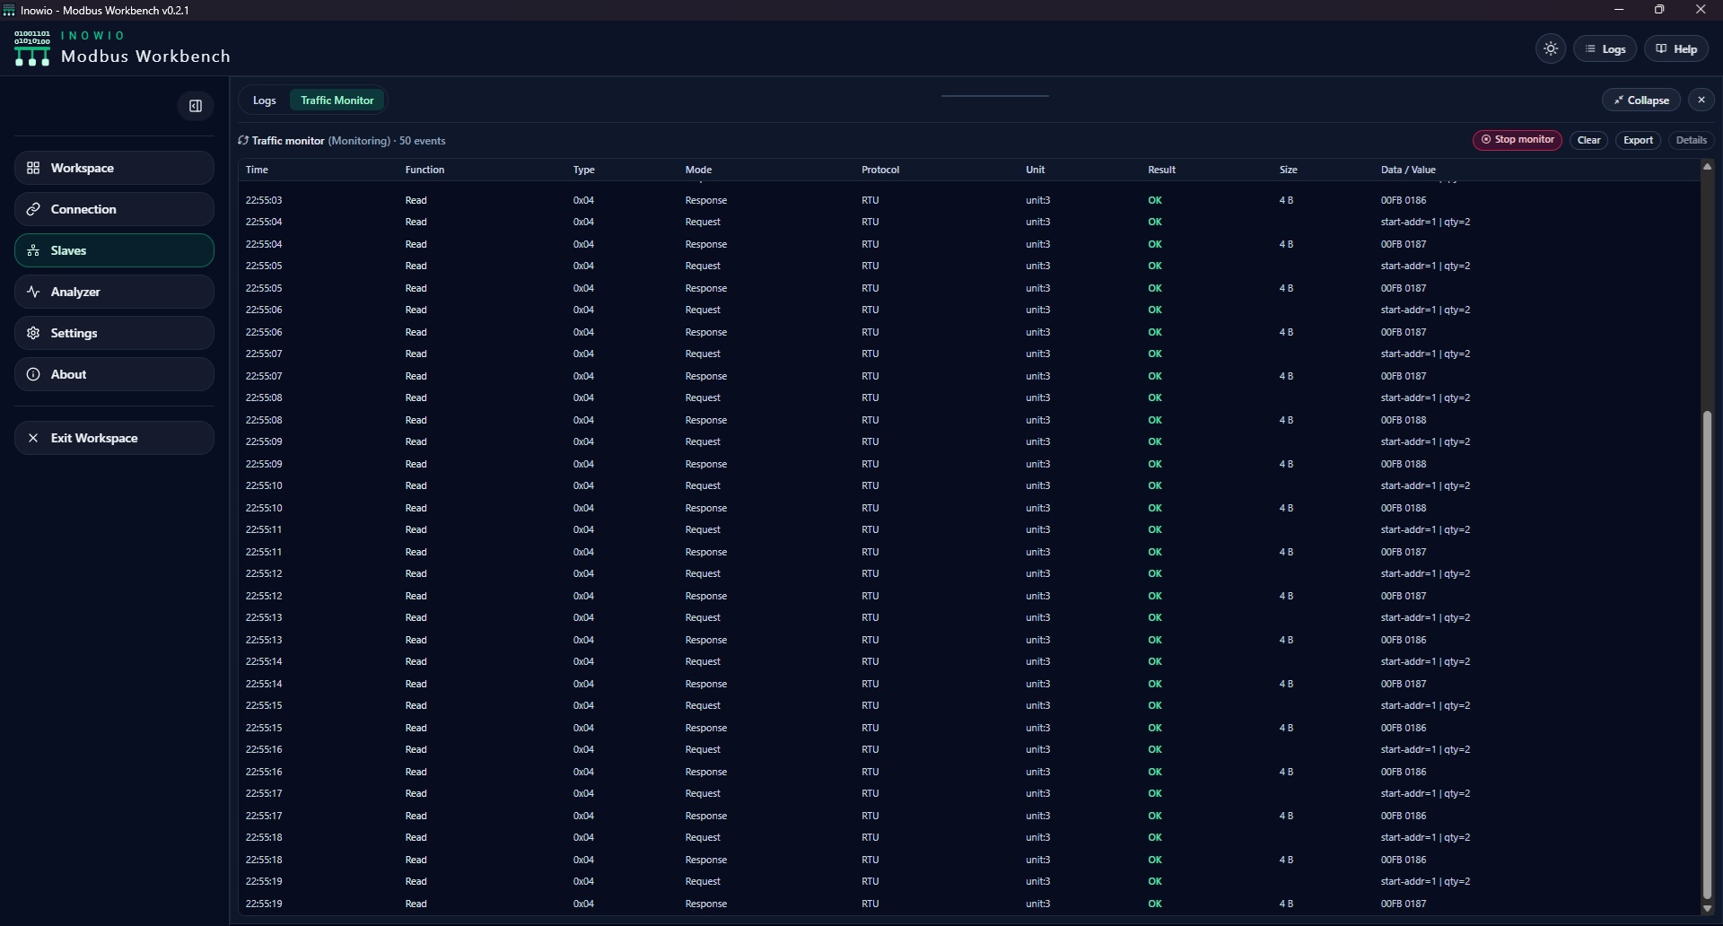Click the Mode column header
1723x926 pixels.
(x=698, y=170)
